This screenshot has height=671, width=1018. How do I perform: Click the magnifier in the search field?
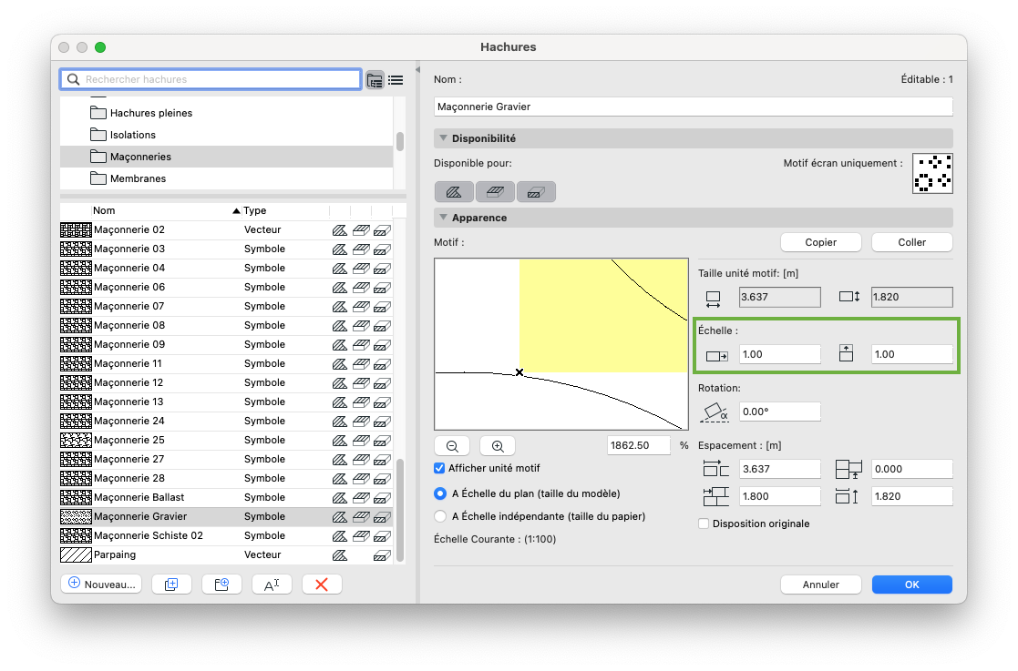pos(73,79)
